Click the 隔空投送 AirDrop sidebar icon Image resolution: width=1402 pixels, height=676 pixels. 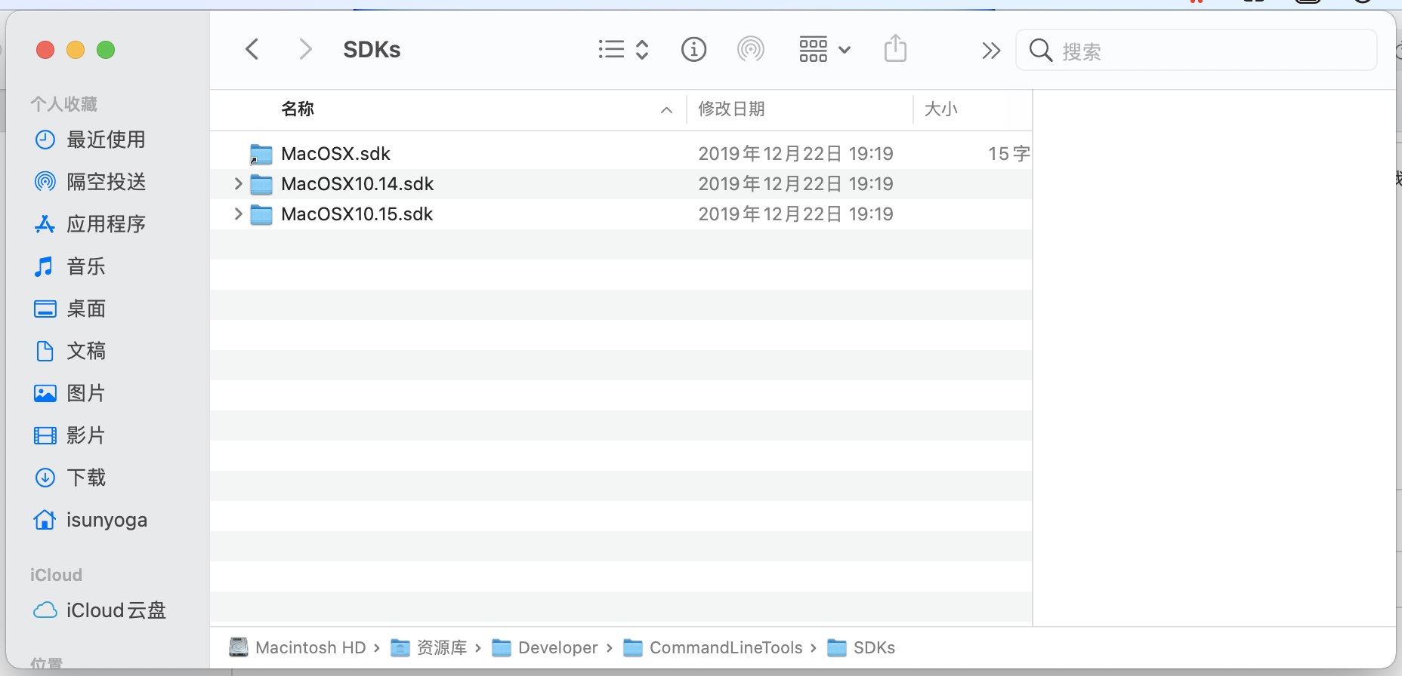click(45, 182)
